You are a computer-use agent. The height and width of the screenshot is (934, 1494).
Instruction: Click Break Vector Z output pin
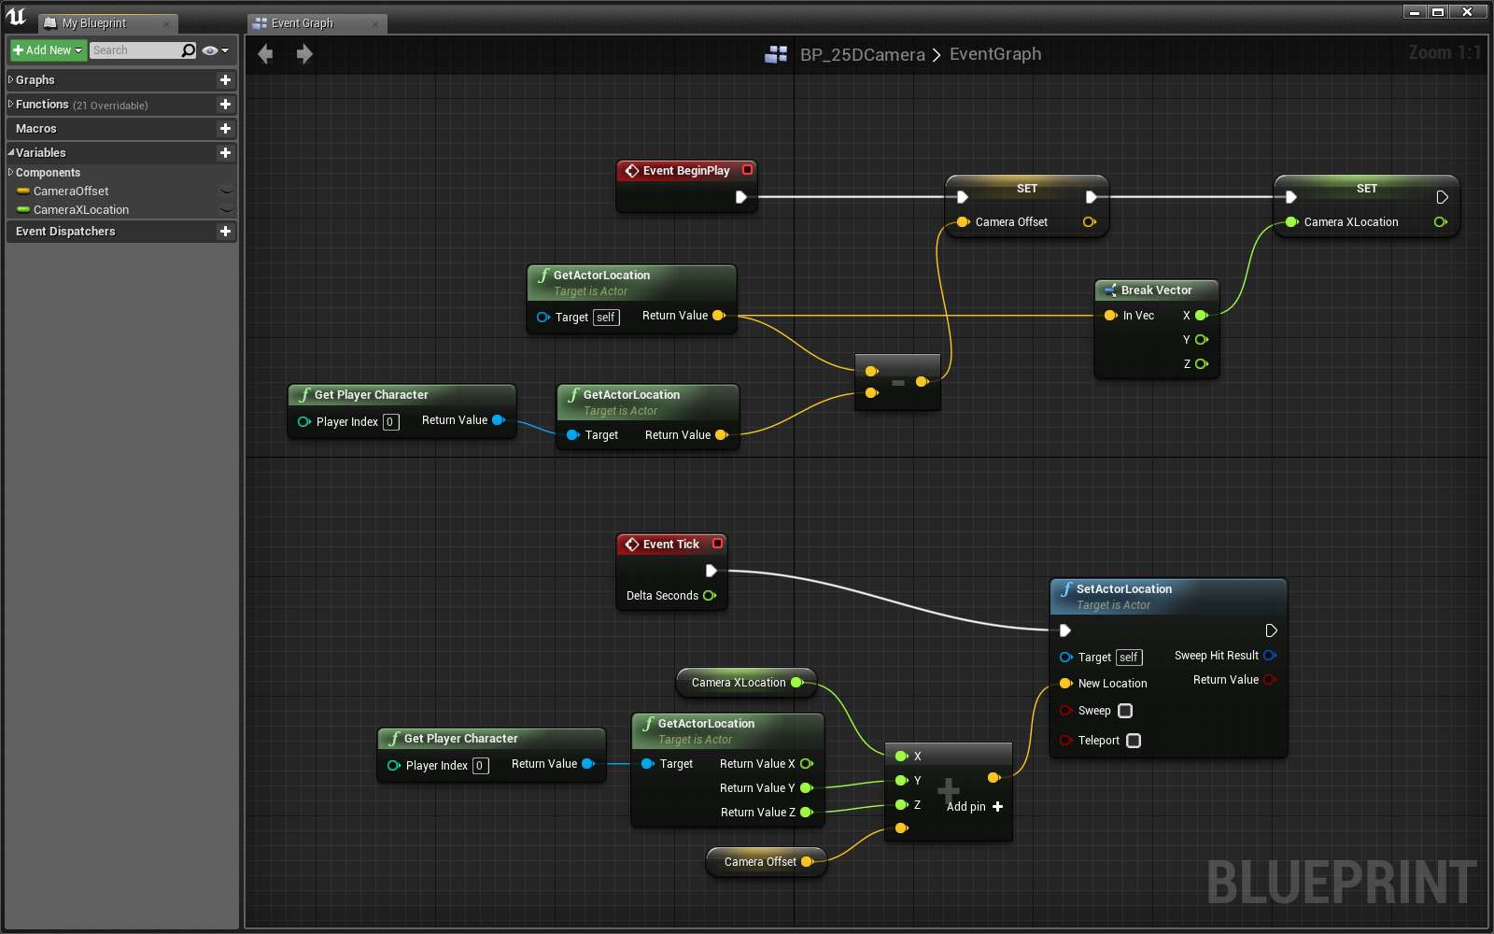point(1202,364)
